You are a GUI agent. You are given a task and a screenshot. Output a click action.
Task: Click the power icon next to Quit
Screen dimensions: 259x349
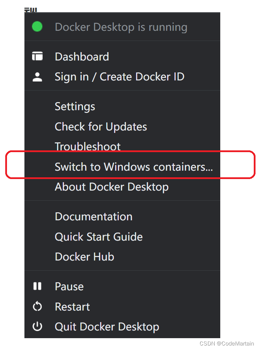tap(37, 326)
